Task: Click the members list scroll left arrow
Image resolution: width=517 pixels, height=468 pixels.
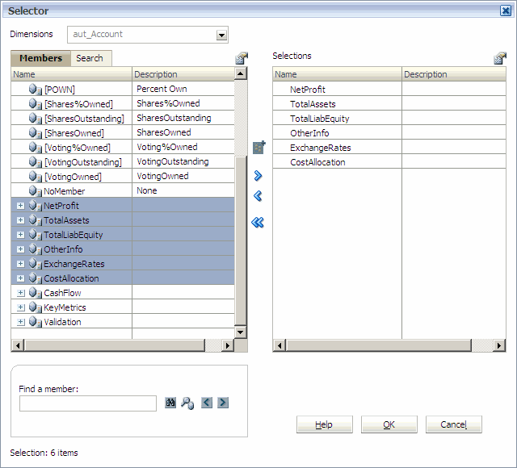Action: tap(18, 345)
